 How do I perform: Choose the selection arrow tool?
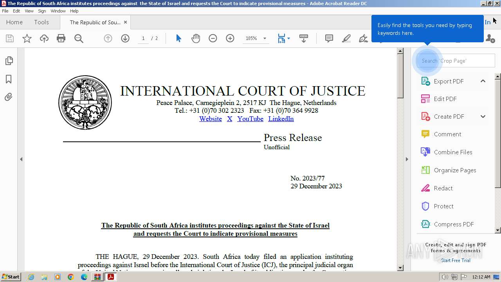178,38
